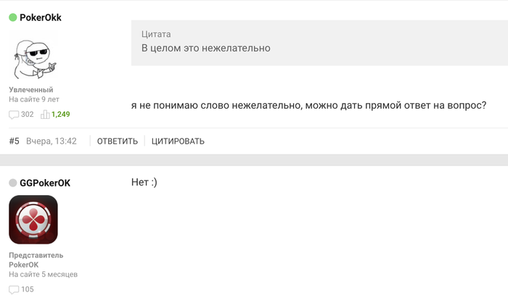This screenshot has width=508, height=301.
Task: Open the post permalink #5
Action: pos(14,141)
